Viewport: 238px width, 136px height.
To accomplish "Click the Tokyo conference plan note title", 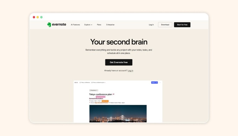I will click(100, 94).
